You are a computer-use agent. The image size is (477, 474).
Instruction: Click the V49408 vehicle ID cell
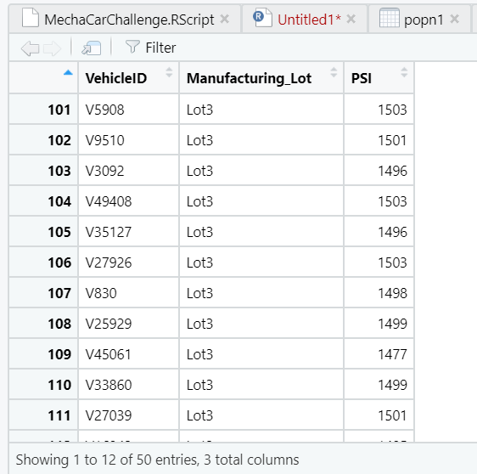click(128, 201)
